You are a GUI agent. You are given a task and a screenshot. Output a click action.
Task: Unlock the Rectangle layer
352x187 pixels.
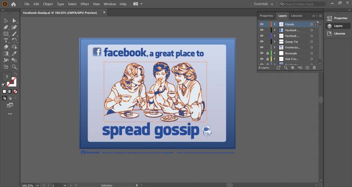pos(267,53)
